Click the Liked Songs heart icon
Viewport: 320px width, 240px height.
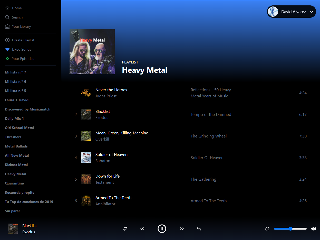pyautogui.click(x=7, y=49)
